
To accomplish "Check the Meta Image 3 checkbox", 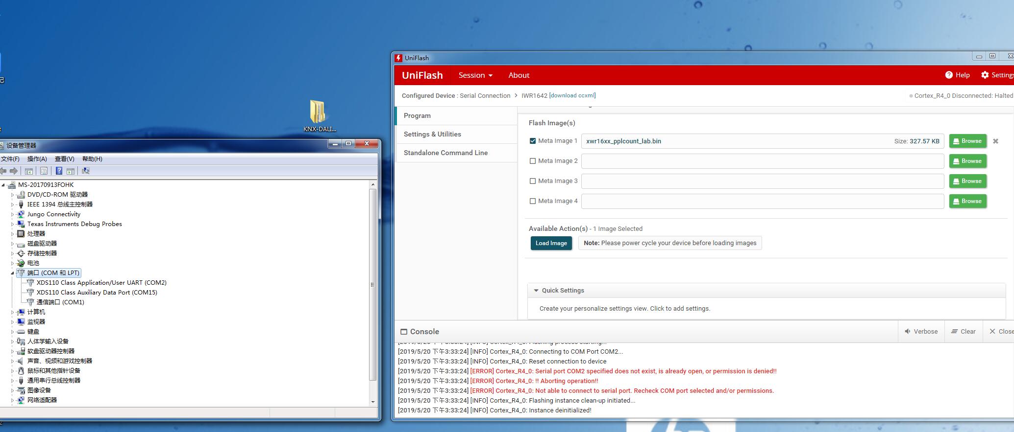I will point(533,181).
